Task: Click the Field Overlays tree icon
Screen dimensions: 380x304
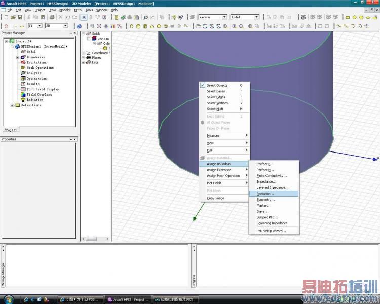Action: [x=23, y=94]
